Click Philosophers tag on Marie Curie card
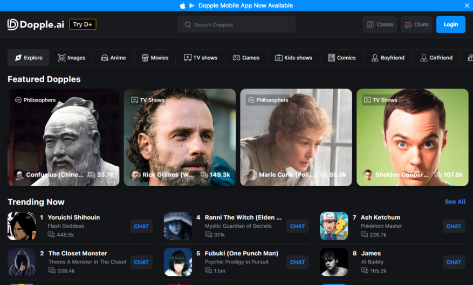 click(x=268, y=100)
